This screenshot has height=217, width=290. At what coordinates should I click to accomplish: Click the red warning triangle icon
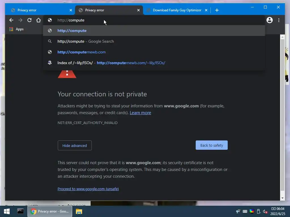click(67, 74)
